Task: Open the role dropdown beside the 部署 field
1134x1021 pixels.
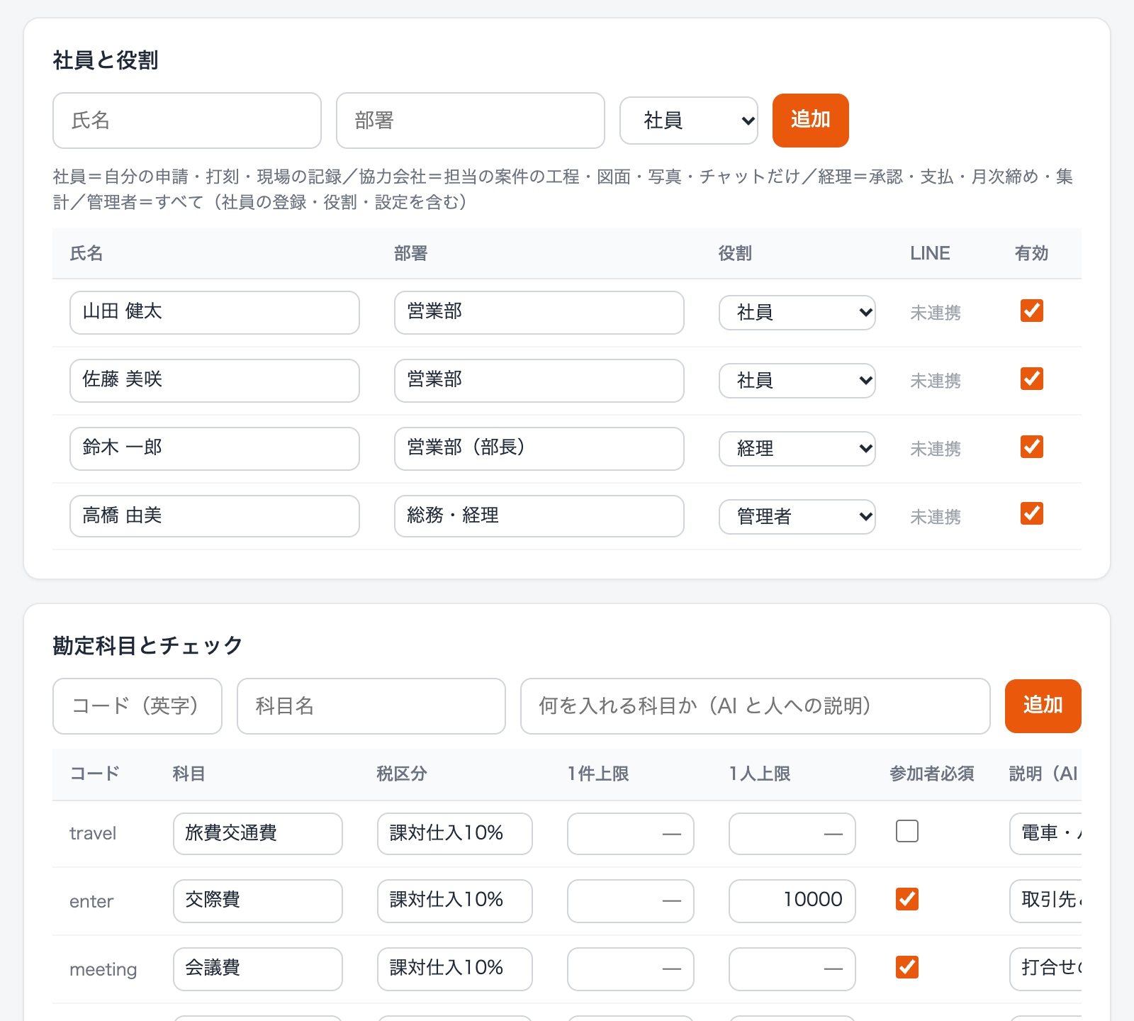Action: 689,121
